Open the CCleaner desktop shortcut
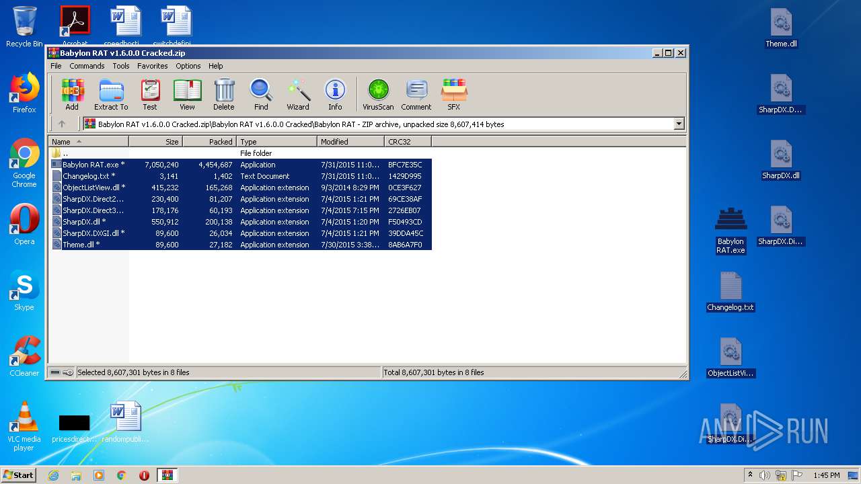861x484 pixels. coord(24,356)
